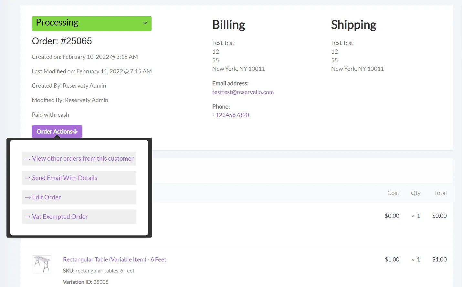The width and height of the screenshot is (462, 287).
Task: Email testtest@reservello.com
Action: pos(243,92)
